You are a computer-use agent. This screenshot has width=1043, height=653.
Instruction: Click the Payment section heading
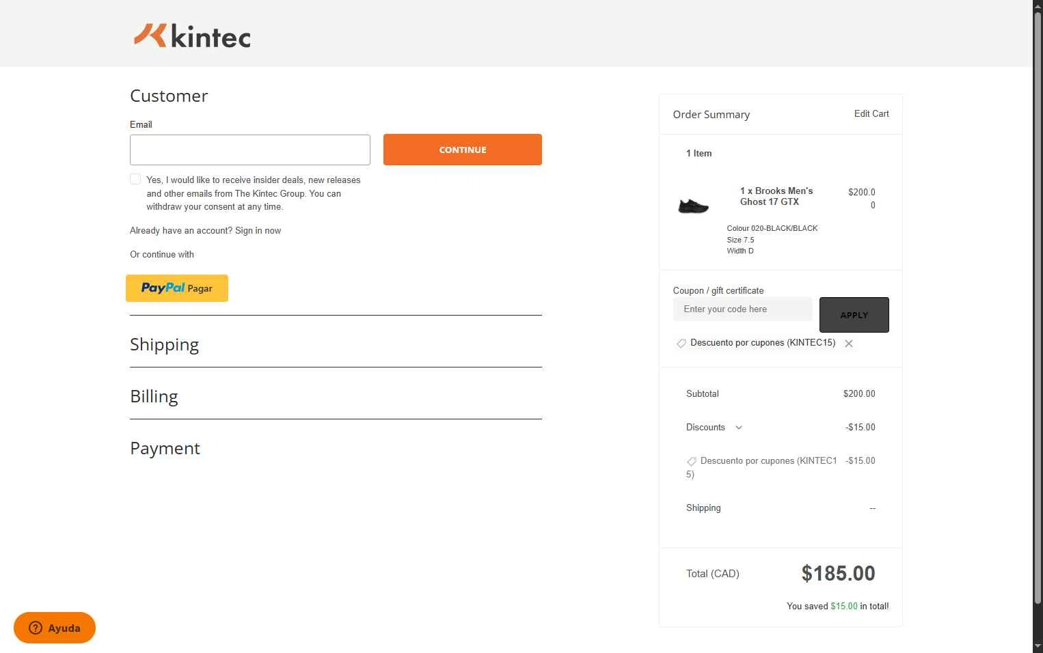(x=165, y=449)
